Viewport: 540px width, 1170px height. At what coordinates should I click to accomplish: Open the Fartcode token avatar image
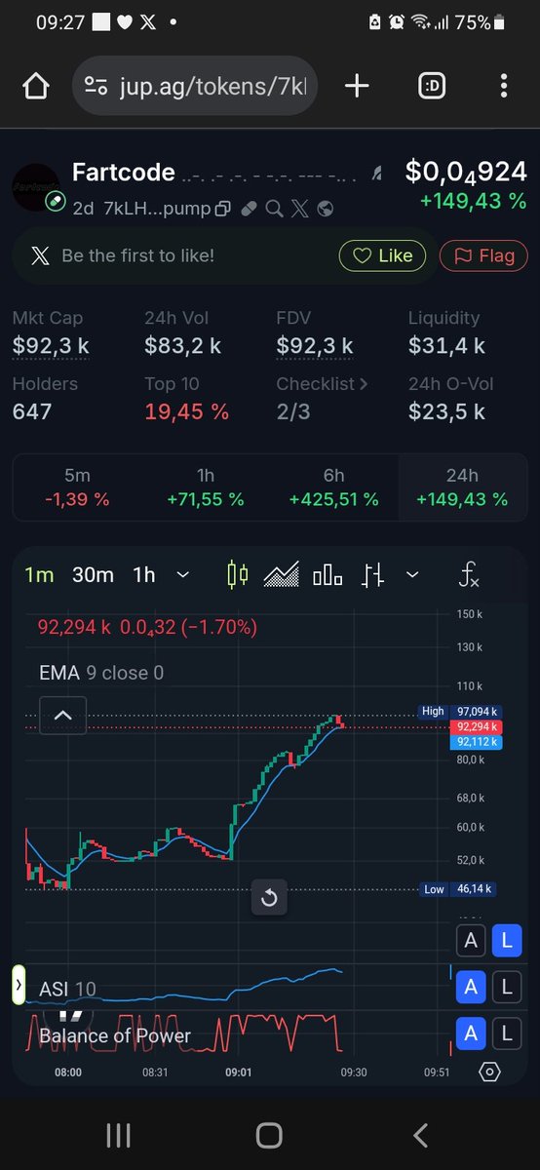37,188
